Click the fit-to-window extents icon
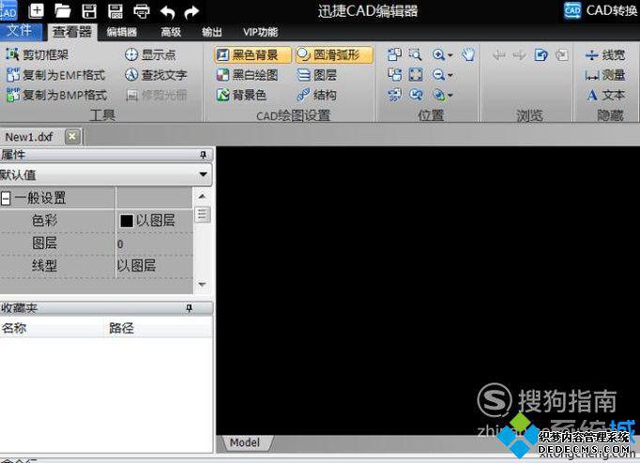Screen dimensions: 640x463 coord(415,75)
